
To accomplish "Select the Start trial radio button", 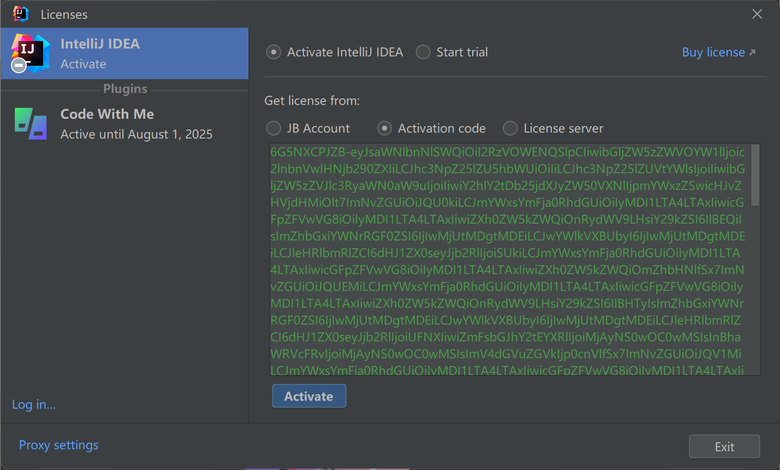I will pyautogui.click(x=423, y=52).
